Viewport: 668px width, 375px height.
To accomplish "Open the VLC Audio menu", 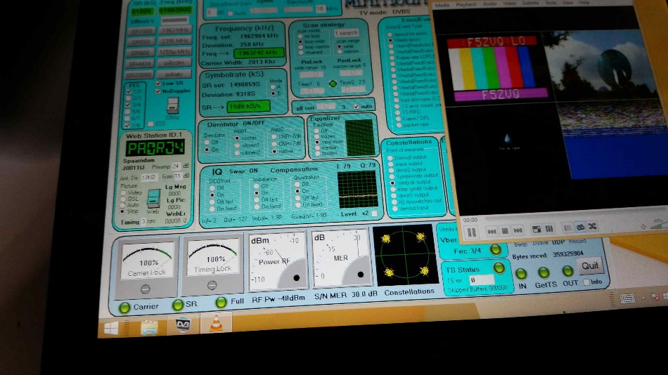I will point(490,4).
